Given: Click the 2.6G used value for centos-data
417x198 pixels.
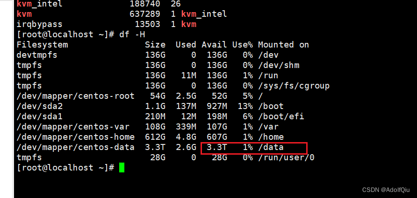Looking at the screenshot, I should coord(186,147).
